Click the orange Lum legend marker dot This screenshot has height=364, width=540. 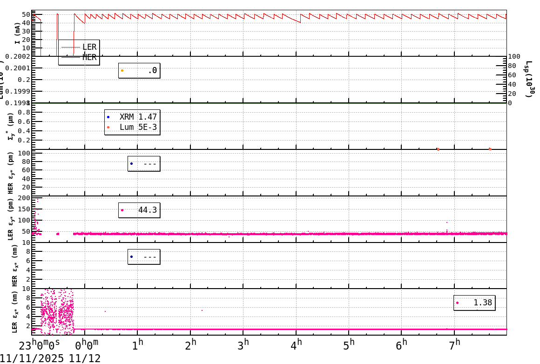click(108, 128)
